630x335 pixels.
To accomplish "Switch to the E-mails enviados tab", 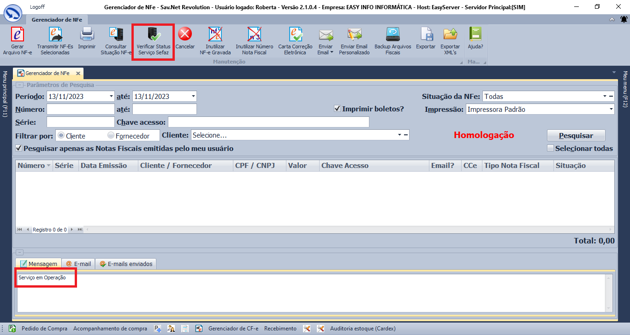I will click(125, 264).
